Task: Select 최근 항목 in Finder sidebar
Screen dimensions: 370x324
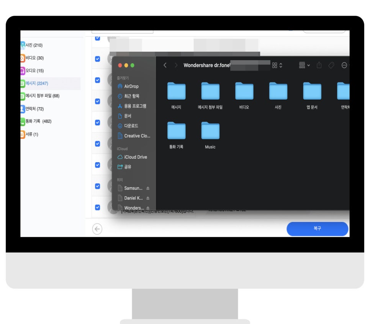Action: 129,96
